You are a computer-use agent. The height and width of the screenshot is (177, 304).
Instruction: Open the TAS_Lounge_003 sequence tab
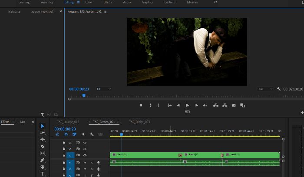pos(68,122)
